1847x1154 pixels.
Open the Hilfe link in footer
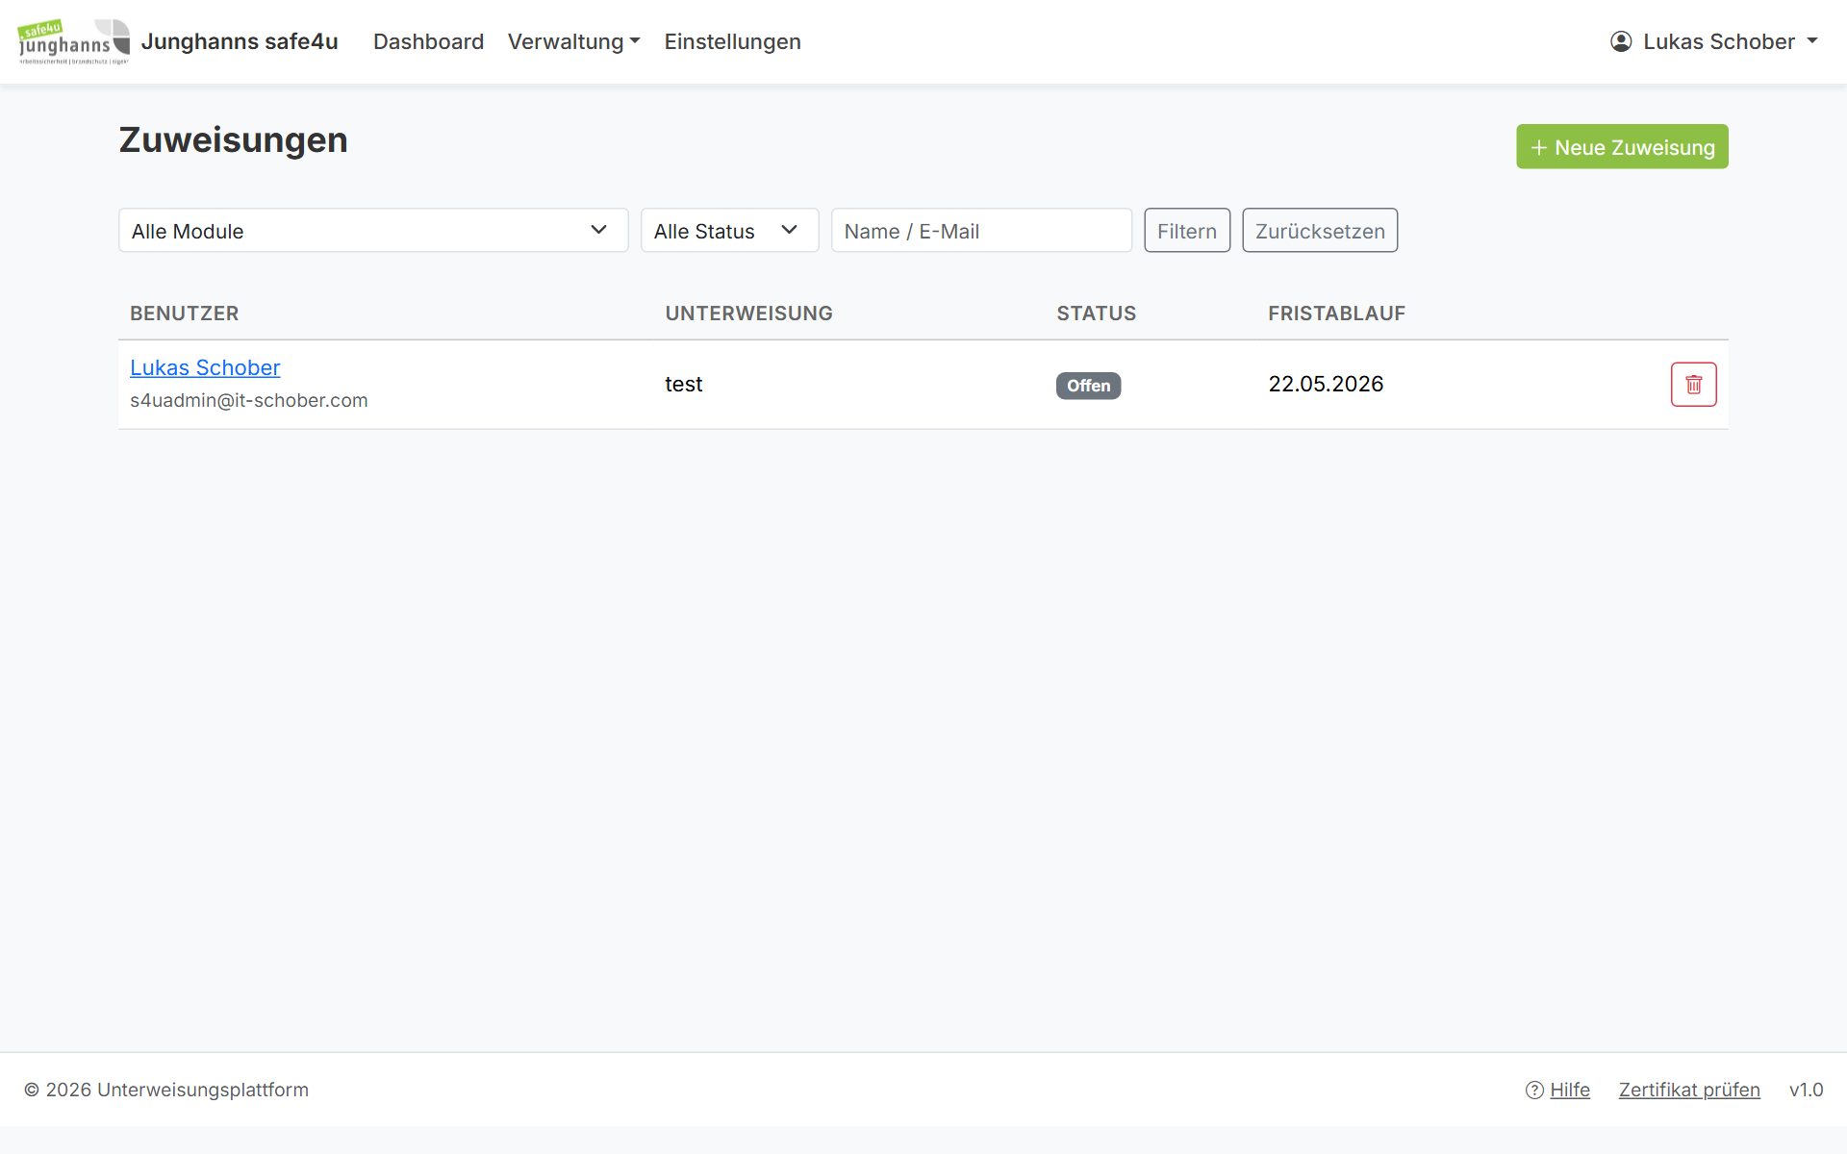[1570, 1090]
